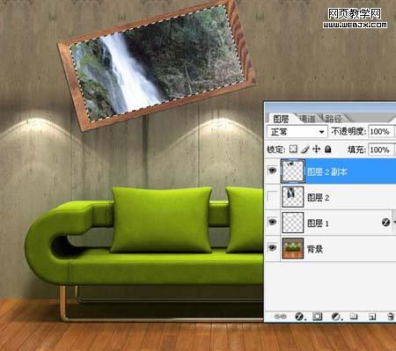The height and width of the screenshot is (351, 396).
Task: Toggle lock all padlock icon
Action: [x=328, y=150]
